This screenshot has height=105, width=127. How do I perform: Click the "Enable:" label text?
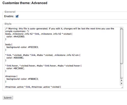click(x=9, y=16)
